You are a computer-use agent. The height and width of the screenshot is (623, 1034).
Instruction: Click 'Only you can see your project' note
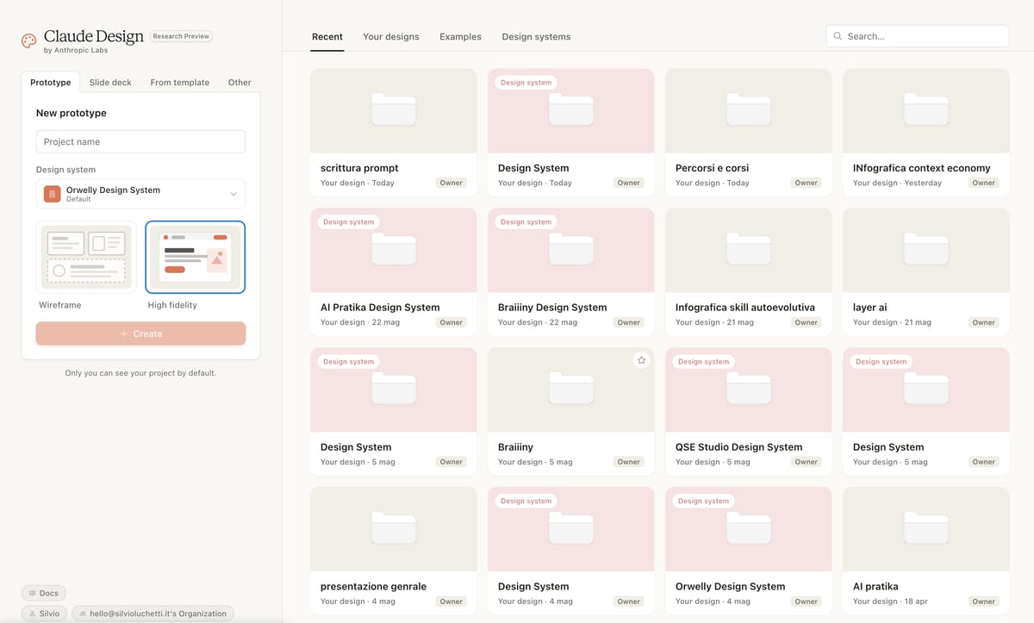[x=140, y=373]
